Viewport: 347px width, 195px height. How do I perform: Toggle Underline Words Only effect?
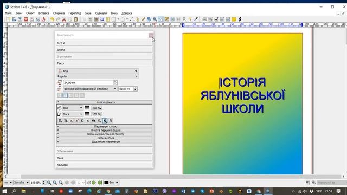(66, 121)
